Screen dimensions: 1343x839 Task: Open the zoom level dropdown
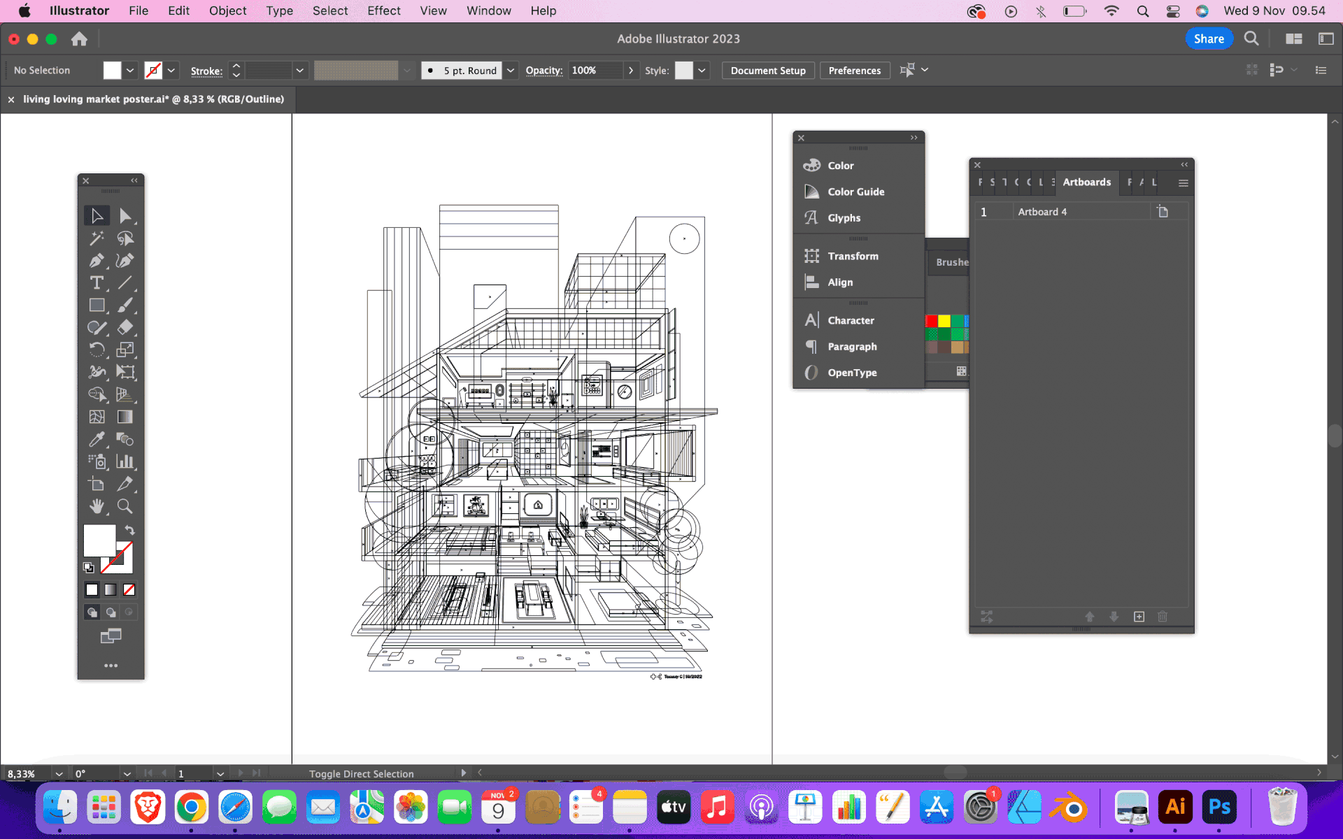(x=59, y=774)
